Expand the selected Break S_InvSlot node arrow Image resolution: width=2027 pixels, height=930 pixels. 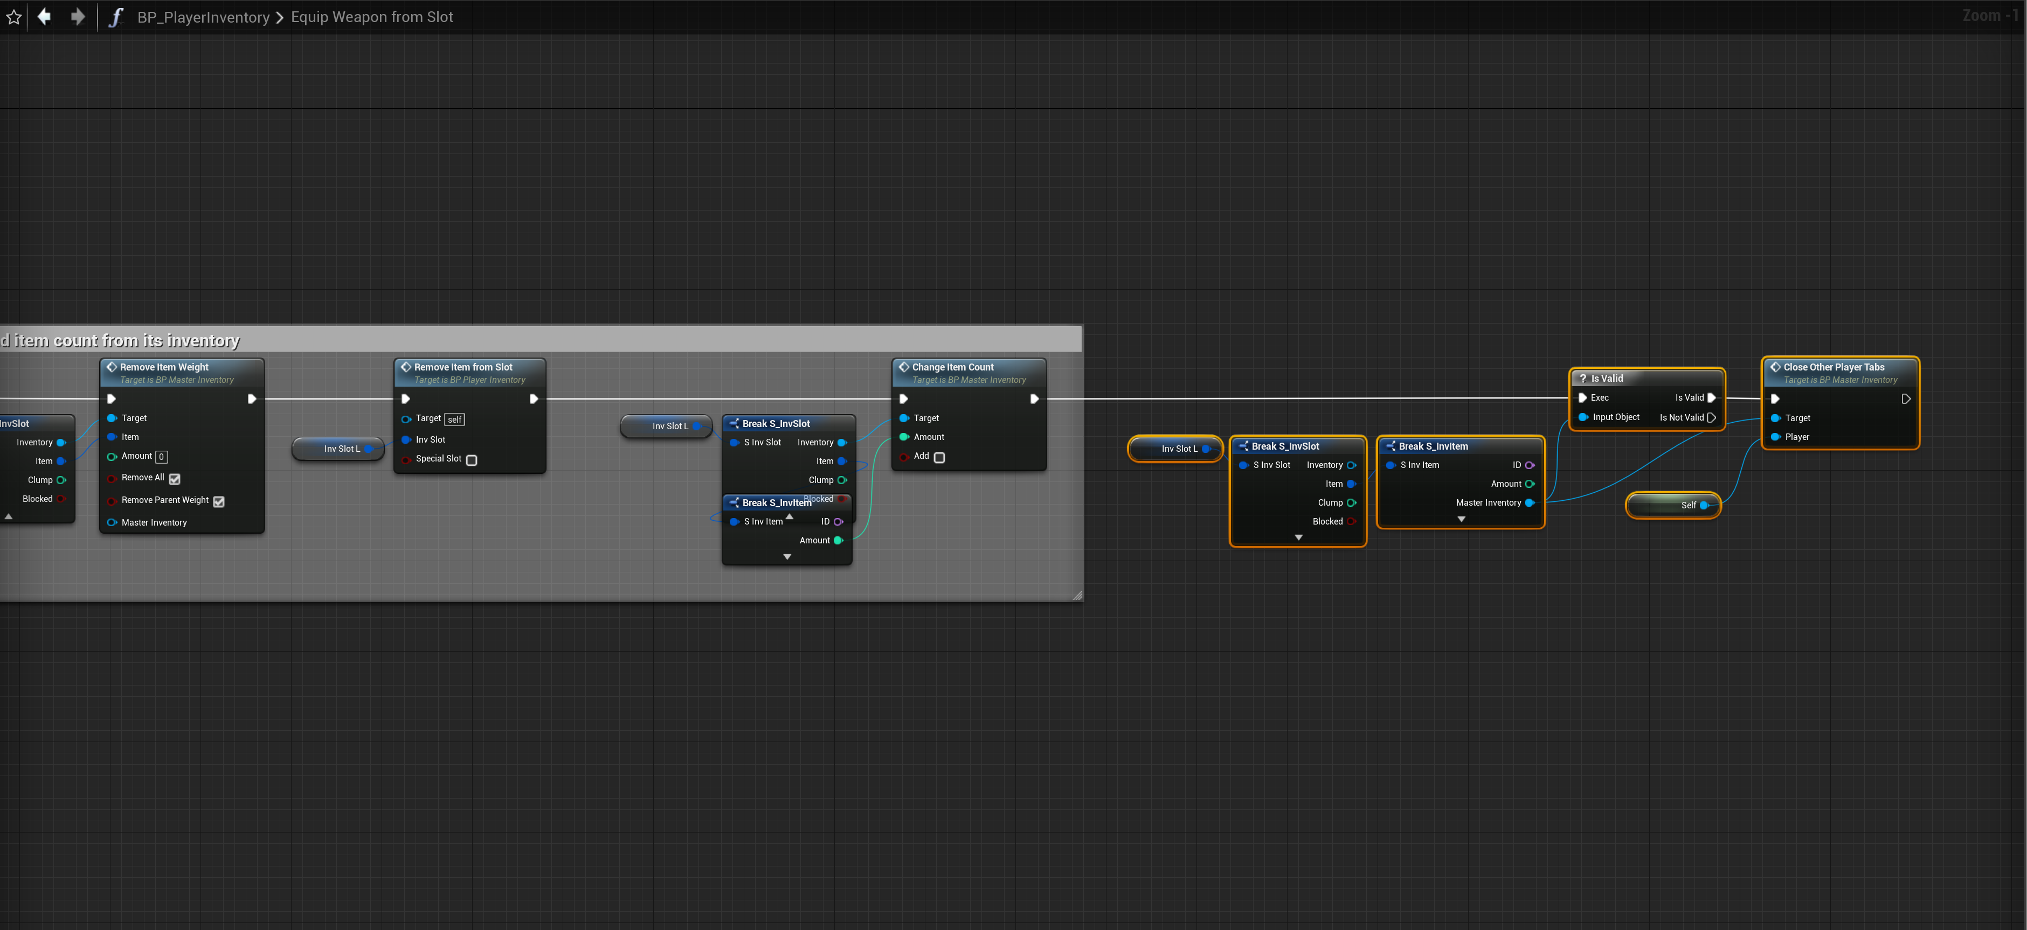click(x=1298, y=538)
